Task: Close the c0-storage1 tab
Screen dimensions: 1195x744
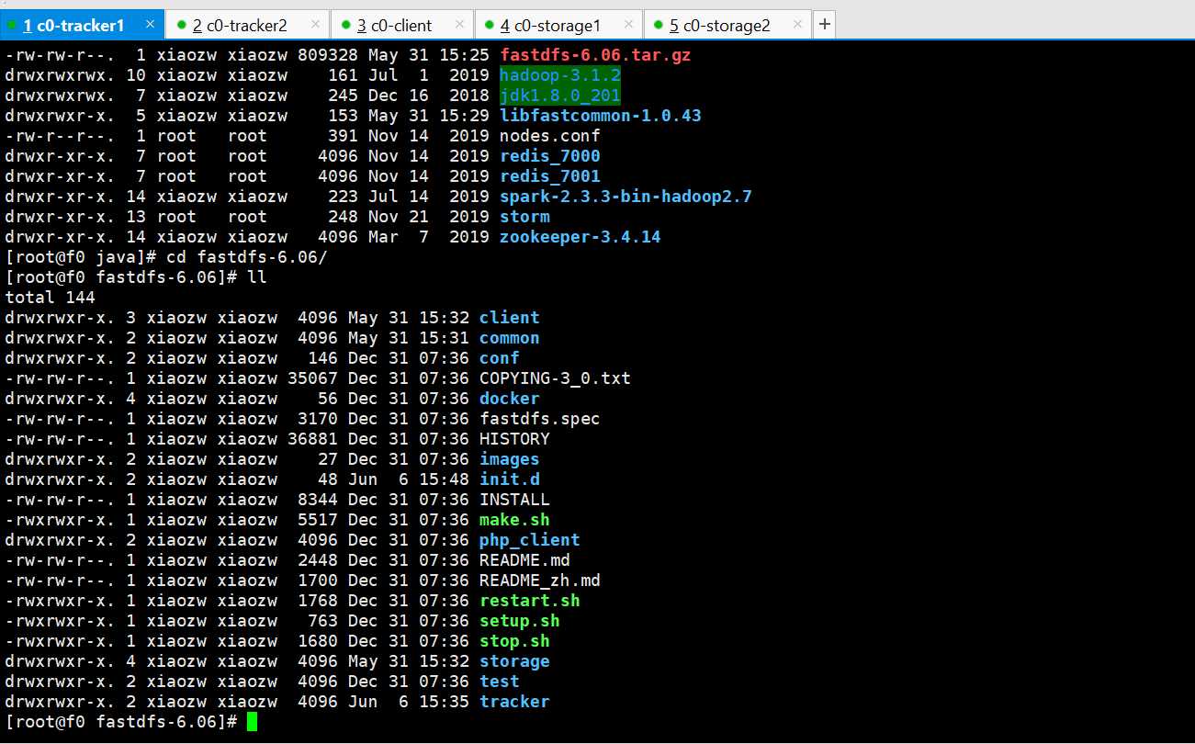Action: pyautogui.click(x=628, y=25)
